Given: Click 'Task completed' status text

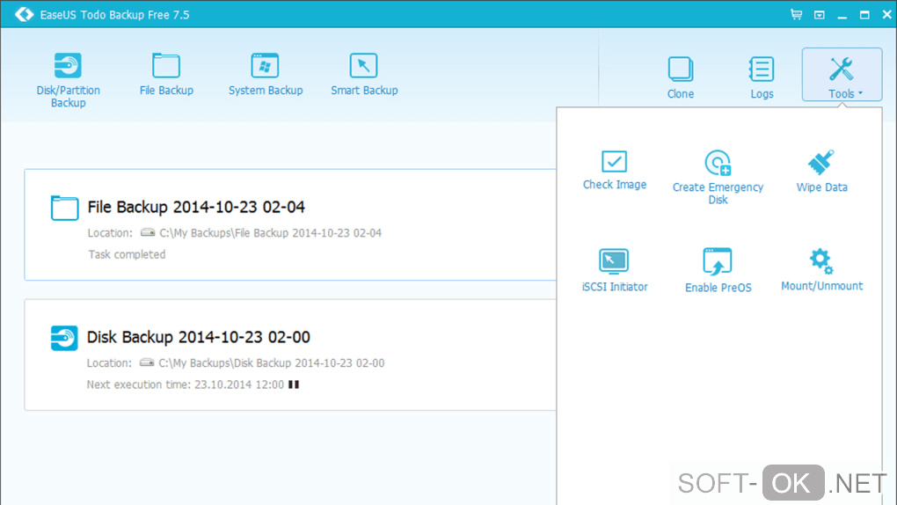Looking at the screenshot, I should click(127, 254).
